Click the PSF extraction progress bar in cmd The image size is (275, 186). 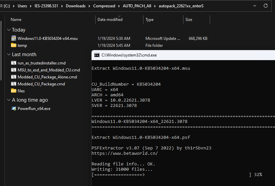click(171, 175)
